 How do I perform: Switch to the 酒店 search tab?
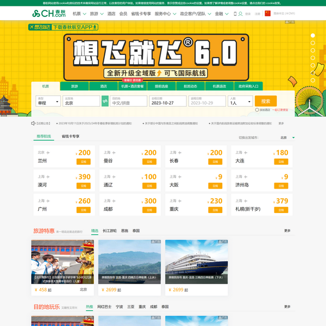pyautogui.click(x=103, y=86)
